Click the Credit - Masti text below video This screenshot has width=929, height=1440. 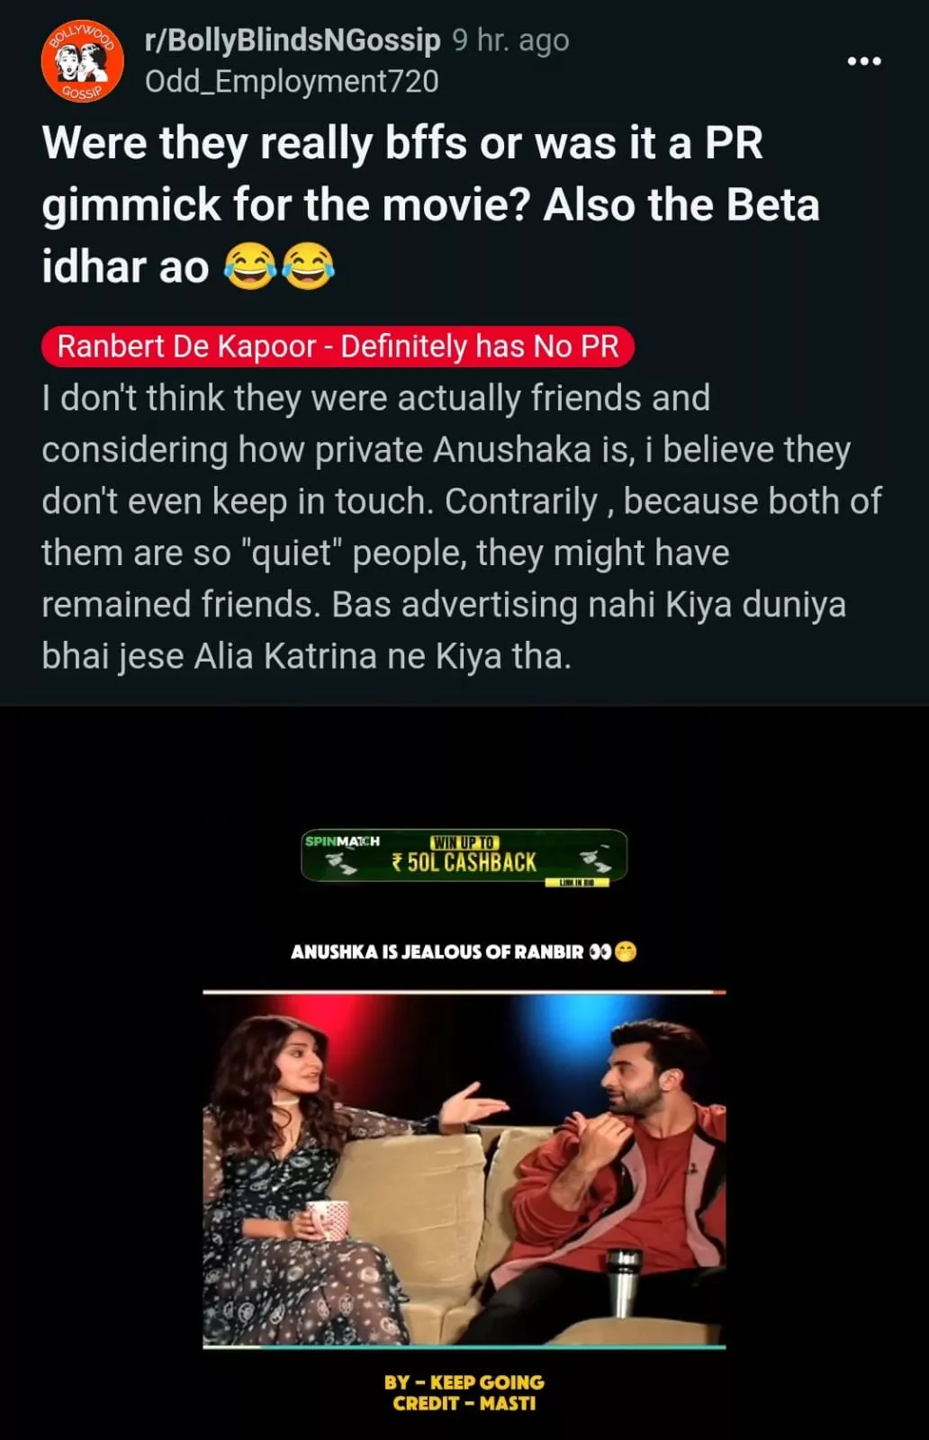pyautogui.click(x=464, y=1403)
